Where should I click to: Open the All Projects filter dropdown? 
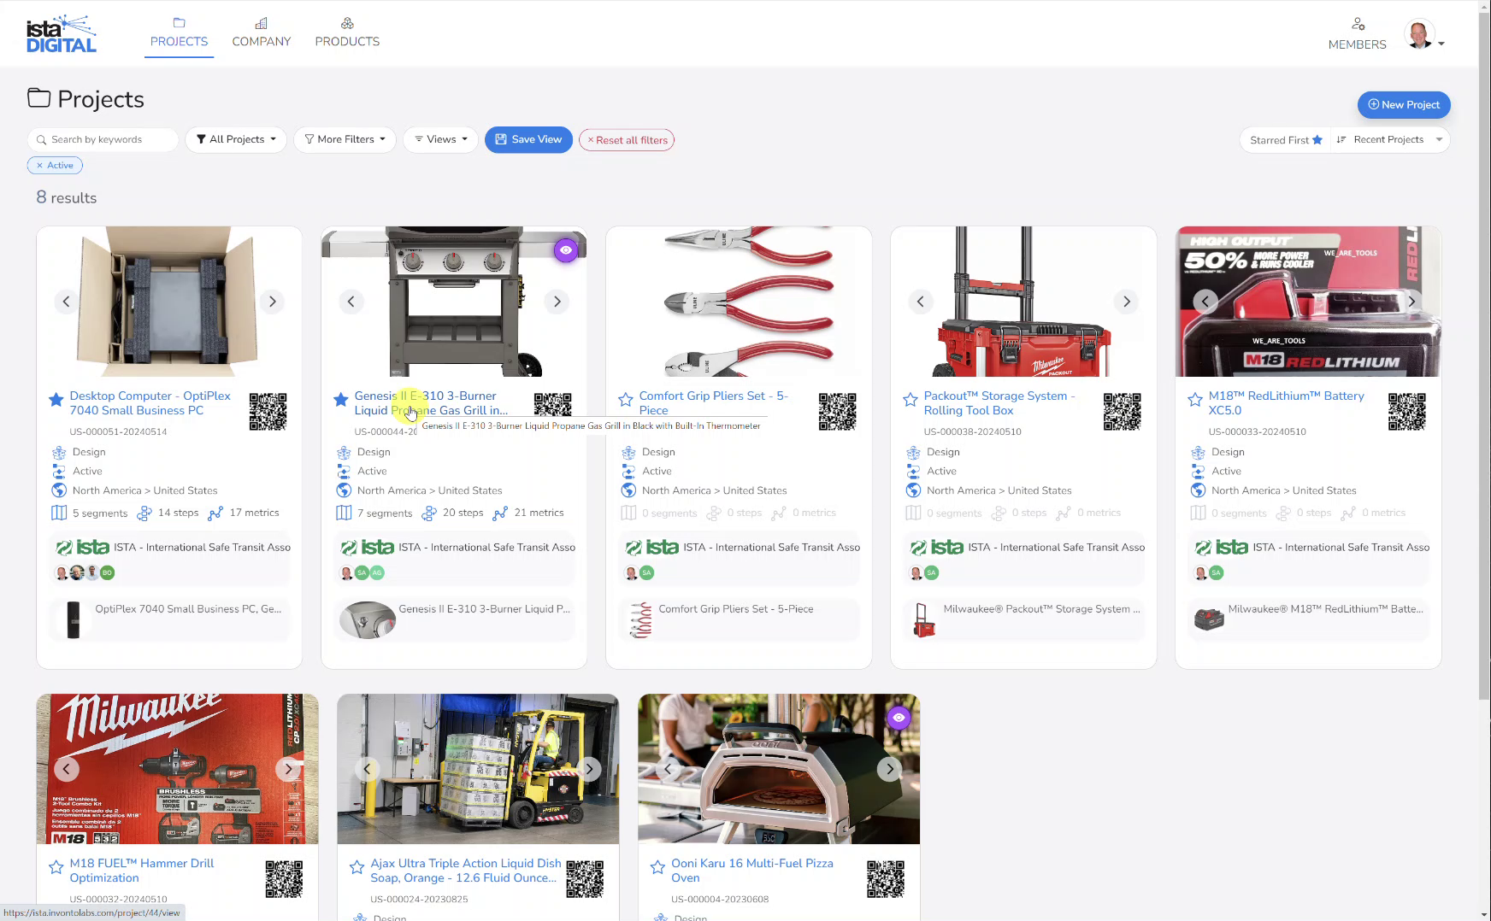tap(237, 139)
